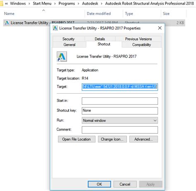Go to Autodesk breadcrumb folder

click(x=90, y=3)
